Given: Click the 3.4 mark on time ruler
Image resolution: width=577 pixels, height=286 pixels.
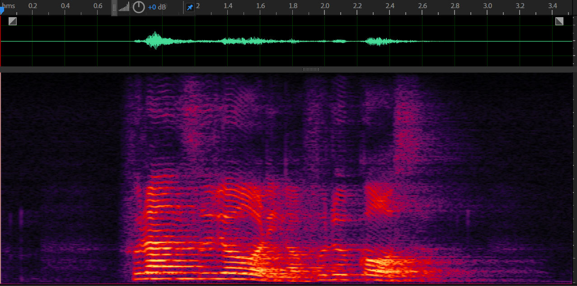Looking at the screenshot, I should 553,6.
